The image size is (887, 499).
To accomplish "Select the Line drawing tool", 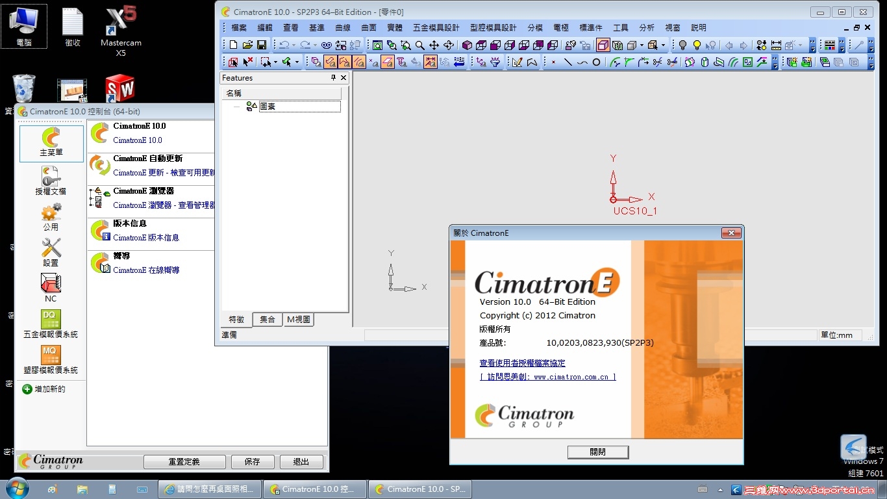I will [x=568, y=62].
